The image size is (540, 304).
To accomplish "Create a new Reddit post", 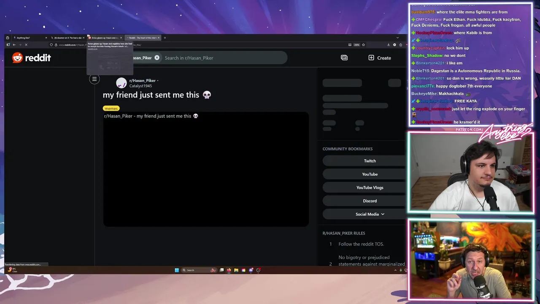I will click(380, 58).
